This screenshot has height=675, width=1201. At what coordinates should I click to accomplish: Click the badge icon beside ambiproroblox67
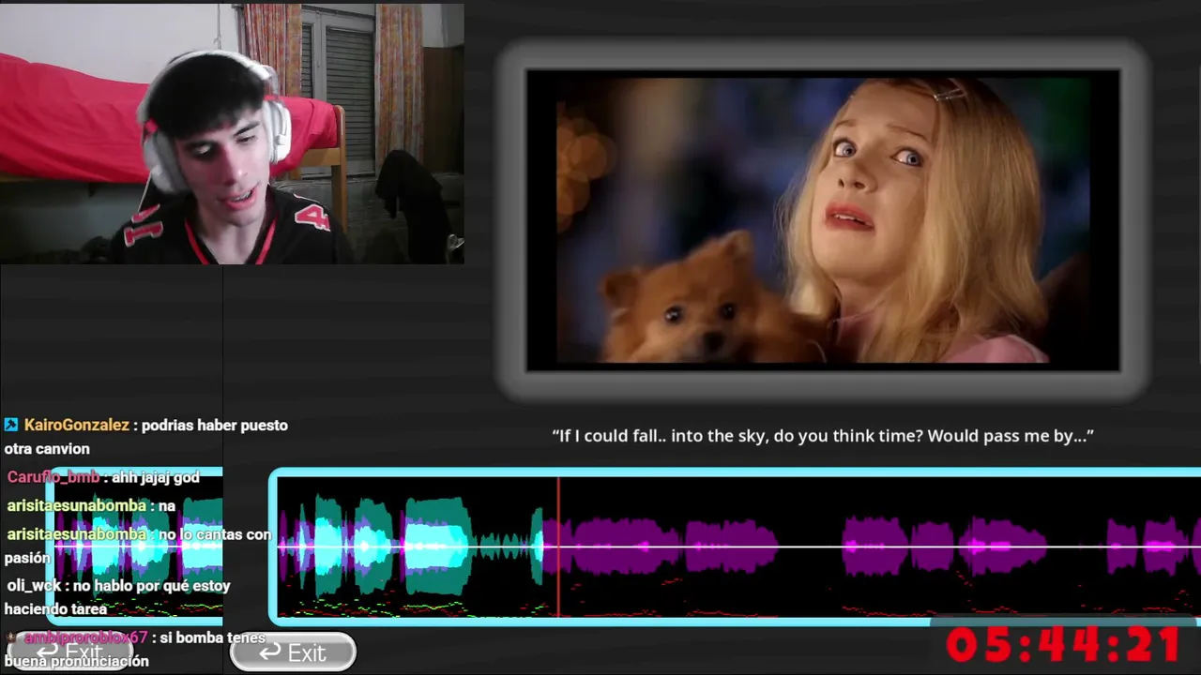(11, 637)
